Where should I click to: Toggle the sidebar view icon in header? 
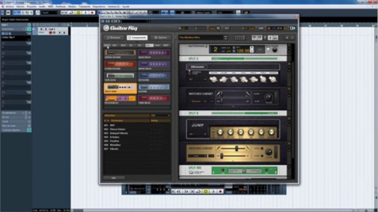click(293, 28)
